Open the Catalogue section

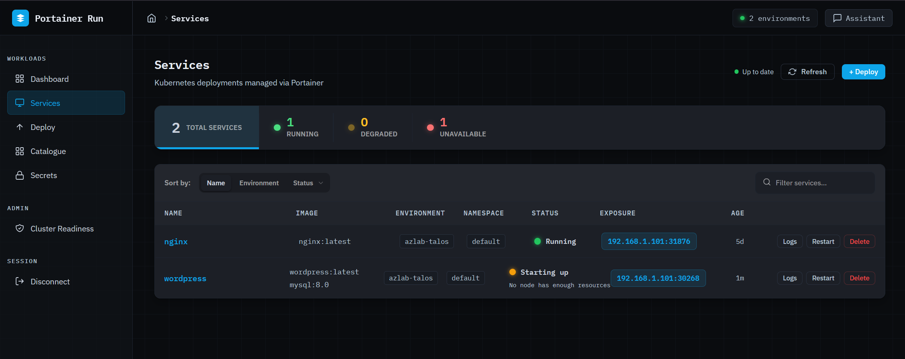click(66, 151)
